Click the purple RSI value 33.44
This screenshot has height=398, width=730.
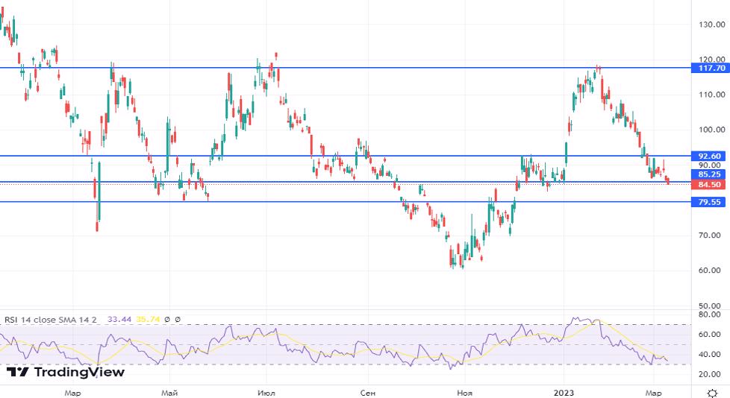click(119, 319)
